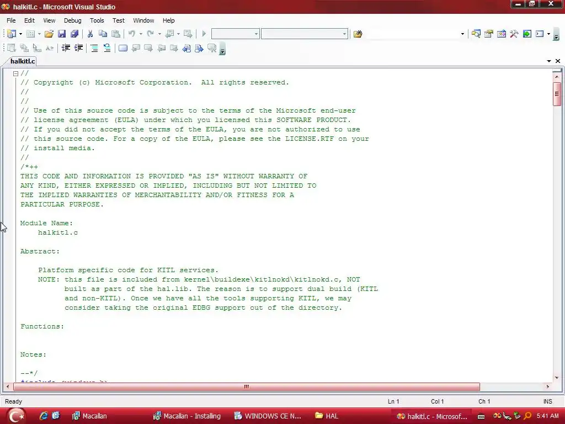Click the Display Parameter Info icon
Screen dimensions: 565x424
pos(24,48)
